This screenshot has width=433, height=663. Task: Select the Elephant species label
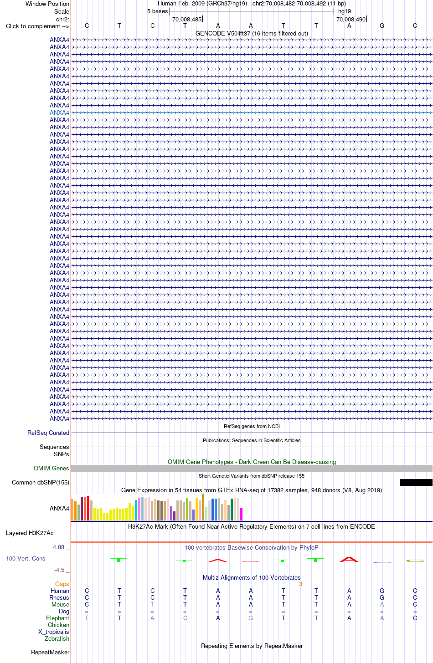click(x=58, y=618)
